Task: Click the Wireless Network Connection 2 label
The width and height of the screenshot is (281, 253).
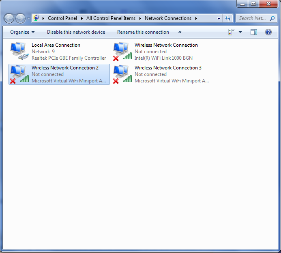Action: 65,68
